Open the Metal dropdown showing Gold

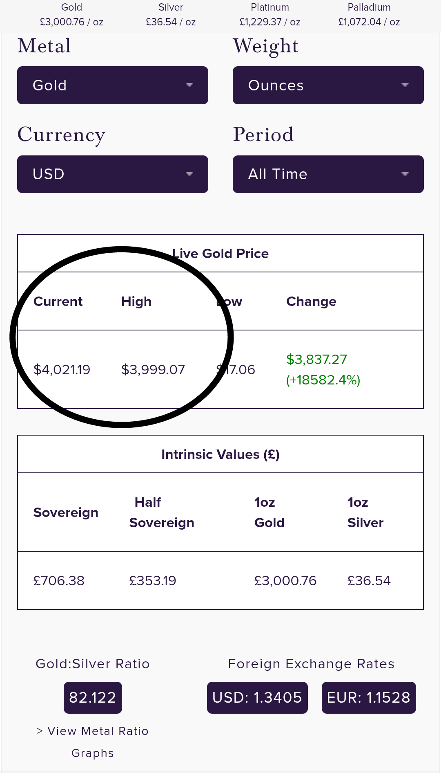[112, 85]
